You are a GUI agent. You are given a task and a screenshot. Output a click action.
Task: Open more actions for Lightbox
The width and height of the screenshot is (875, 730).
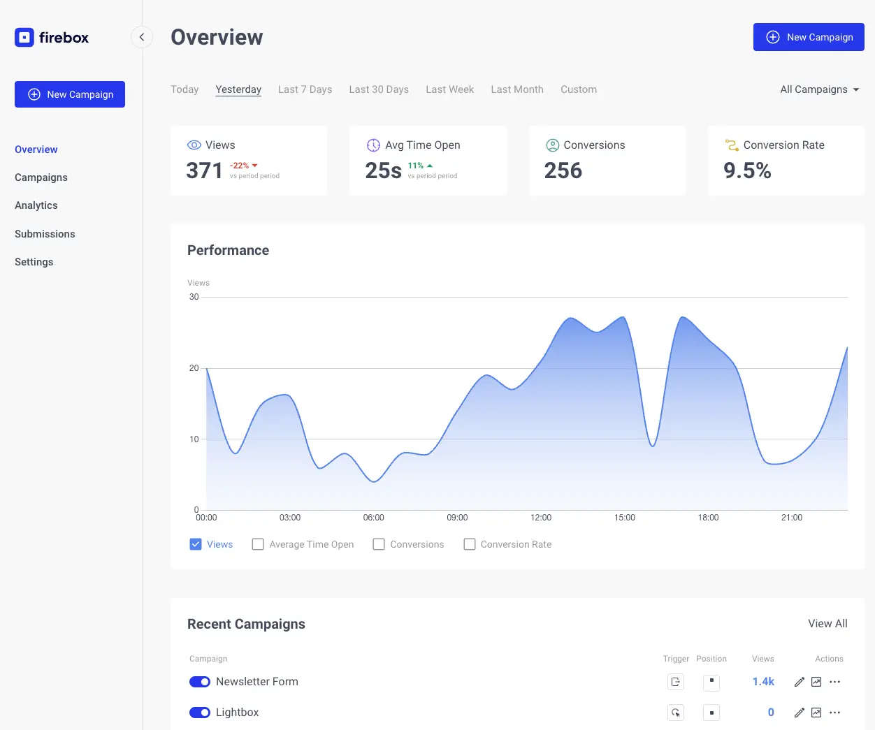[x=834, y=713]
